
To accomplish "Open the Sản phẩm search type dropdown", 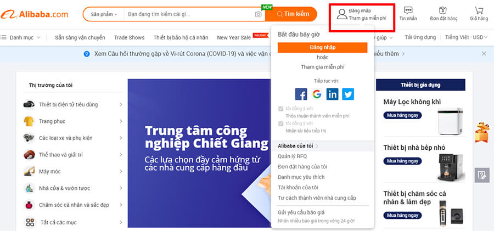I will pyautogui.click(x=104, y=14).
